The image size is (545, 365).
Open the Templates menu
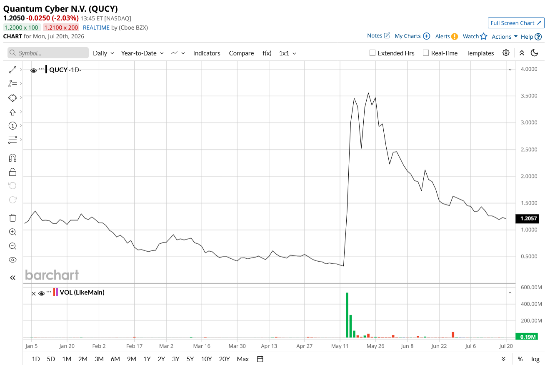(480, 53)
